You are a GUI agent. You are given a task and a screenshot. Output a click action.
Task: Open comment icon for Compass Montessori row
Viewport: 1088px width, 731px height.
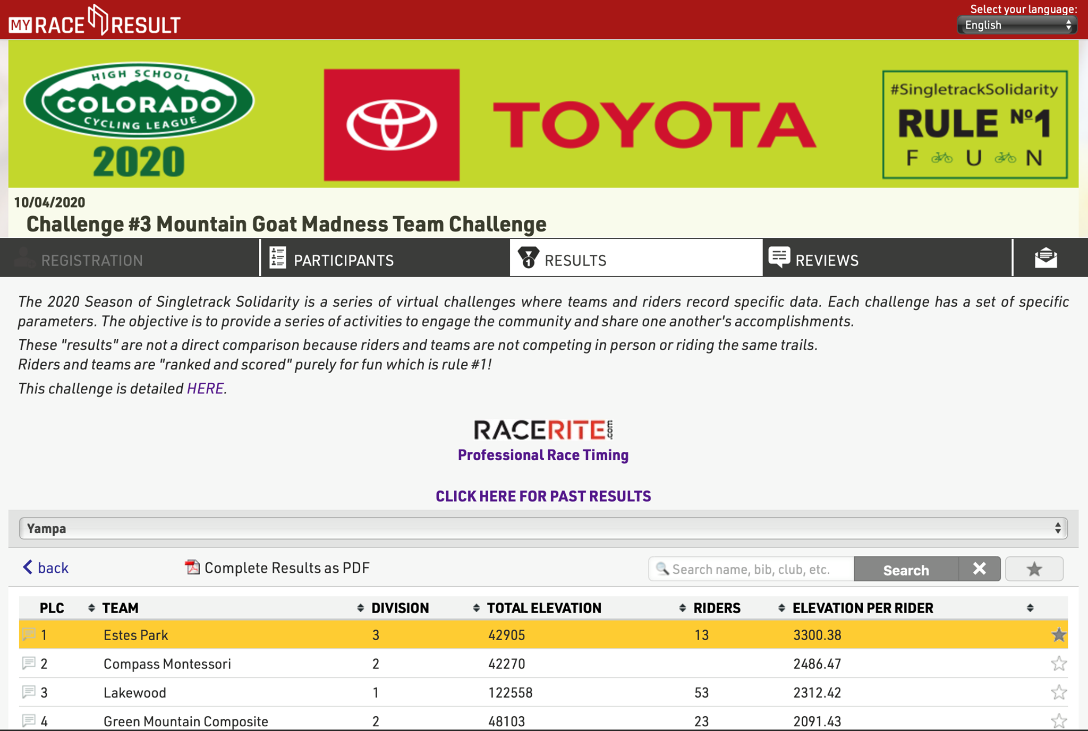(x=29, y=663)
